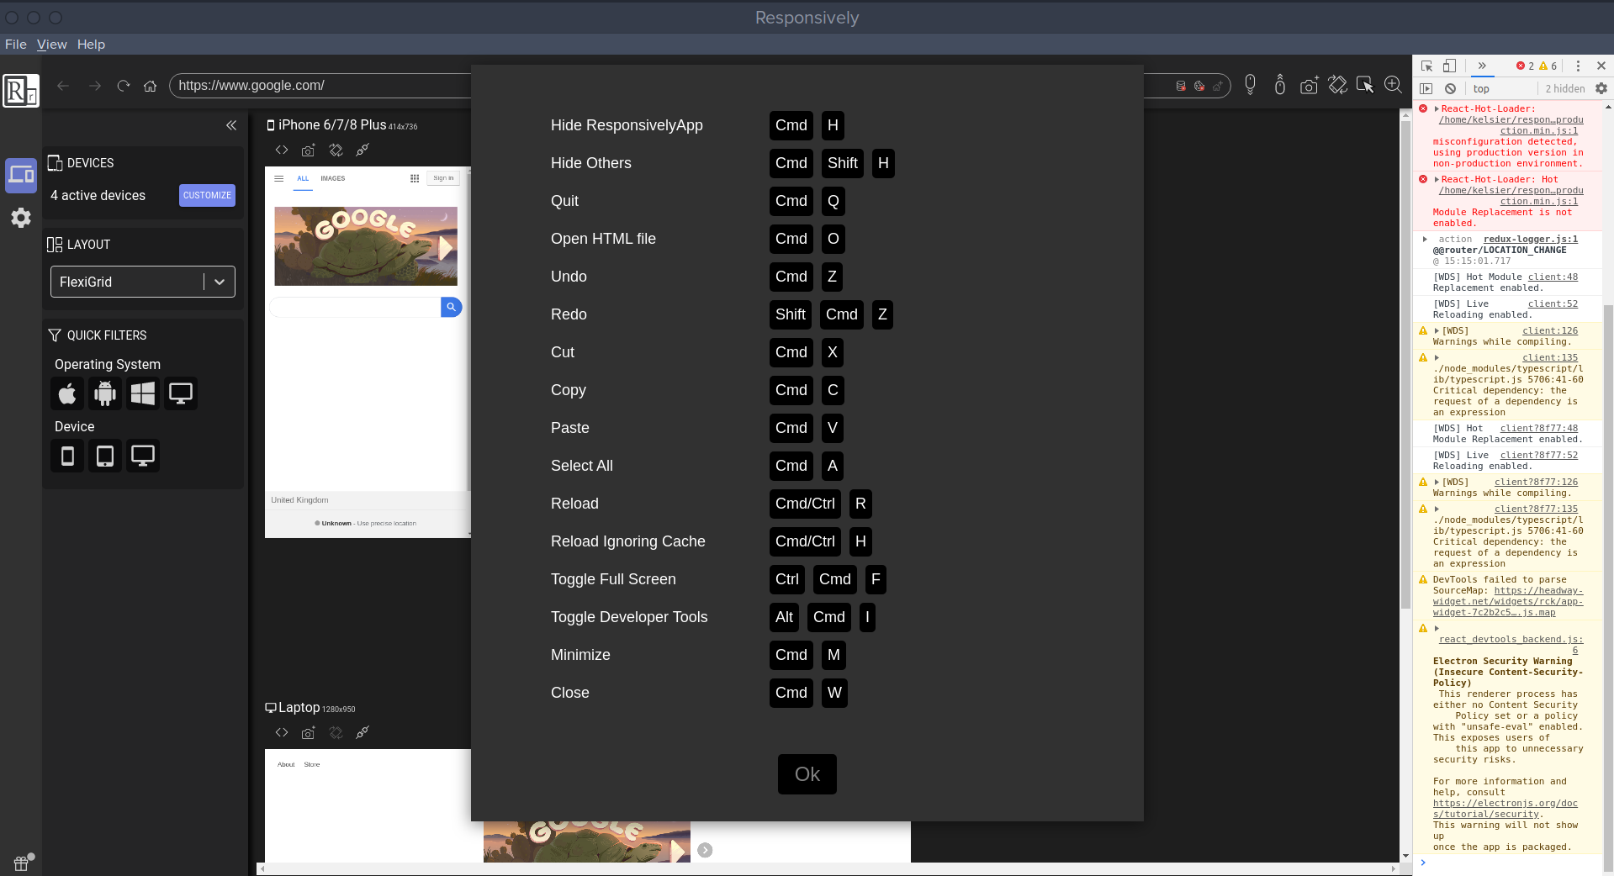Reload the page with the refresh icon

[x=124, y=86]
